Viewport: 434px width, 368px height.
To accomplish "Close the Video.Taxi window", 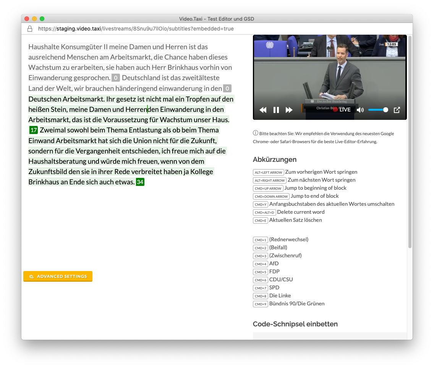I will tap(27, 19).
